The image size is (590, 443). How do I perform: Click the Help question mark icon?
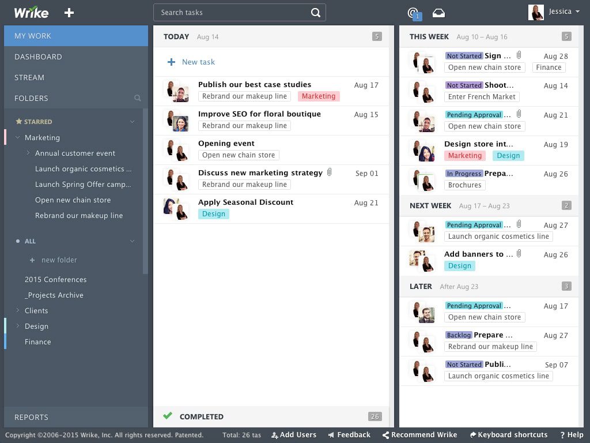pyautogui.click(x=563, y=434)
